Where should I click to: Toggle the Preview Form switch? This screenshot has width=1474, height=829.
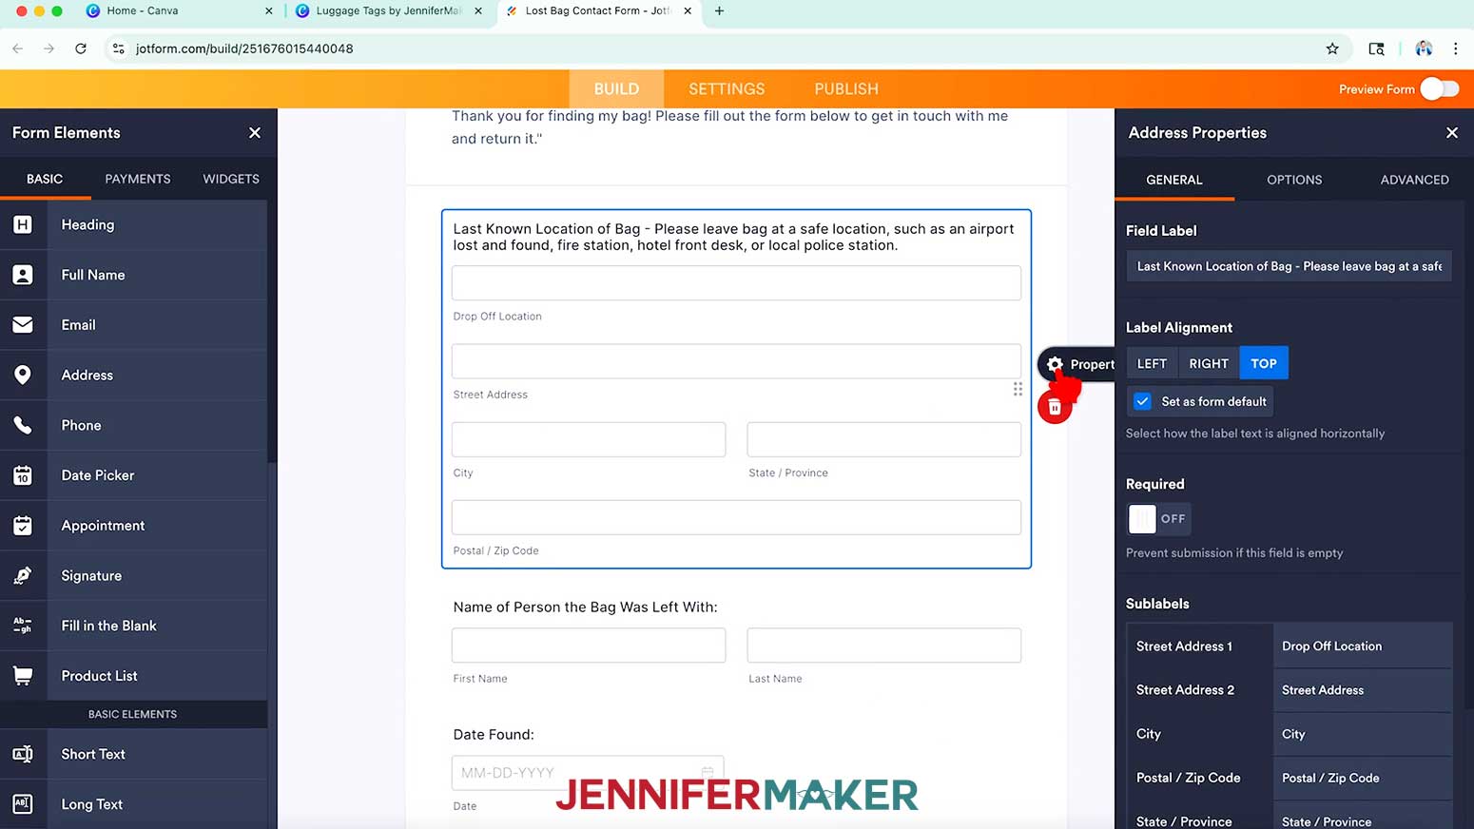(1440, 88)
